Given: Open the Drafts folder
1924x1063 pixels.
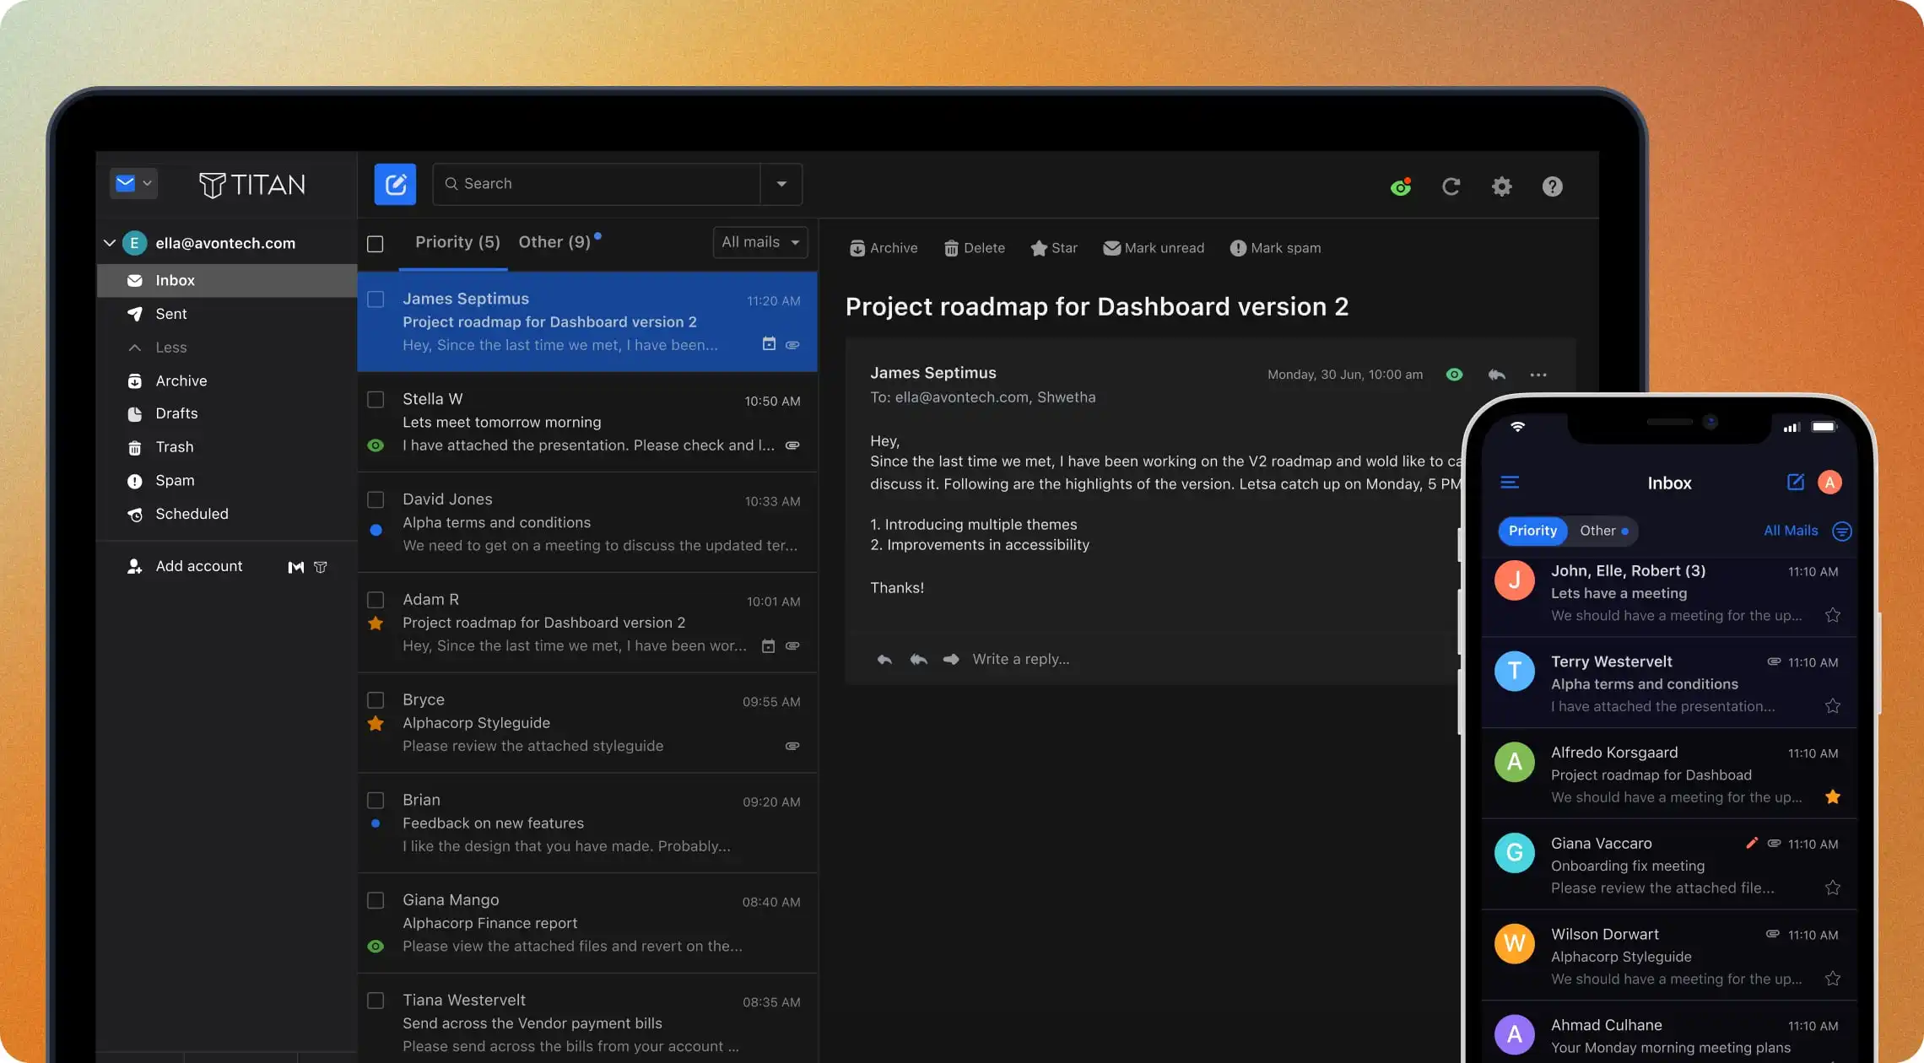Looking at the screenshot, I should 227,413.
